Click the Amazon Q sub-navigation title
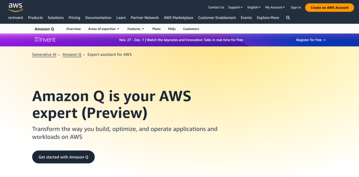359x177 pixels. pos(44,29)
